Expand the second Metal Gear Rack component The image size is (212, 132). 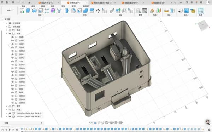click(x=6, y=116)
